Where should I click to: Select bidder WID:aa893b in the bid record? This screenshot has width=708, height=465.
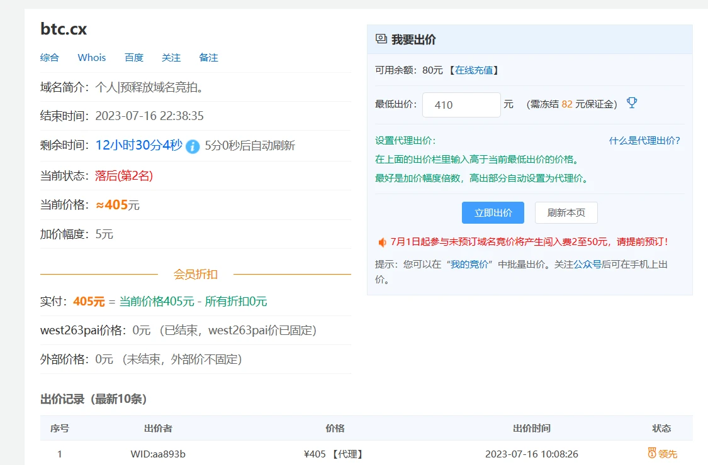point(158,454)
